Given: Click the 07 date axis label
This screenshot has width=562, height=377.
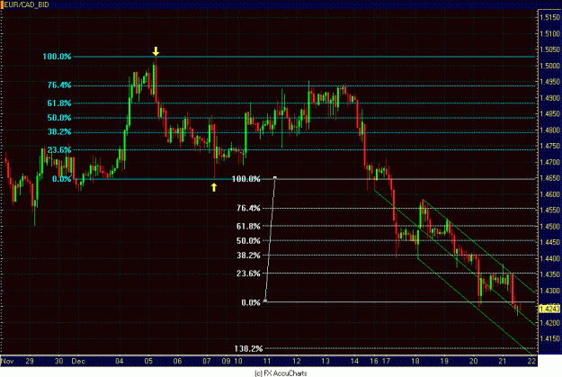Looking at the screenshot, I should click(x=207, y=361).
